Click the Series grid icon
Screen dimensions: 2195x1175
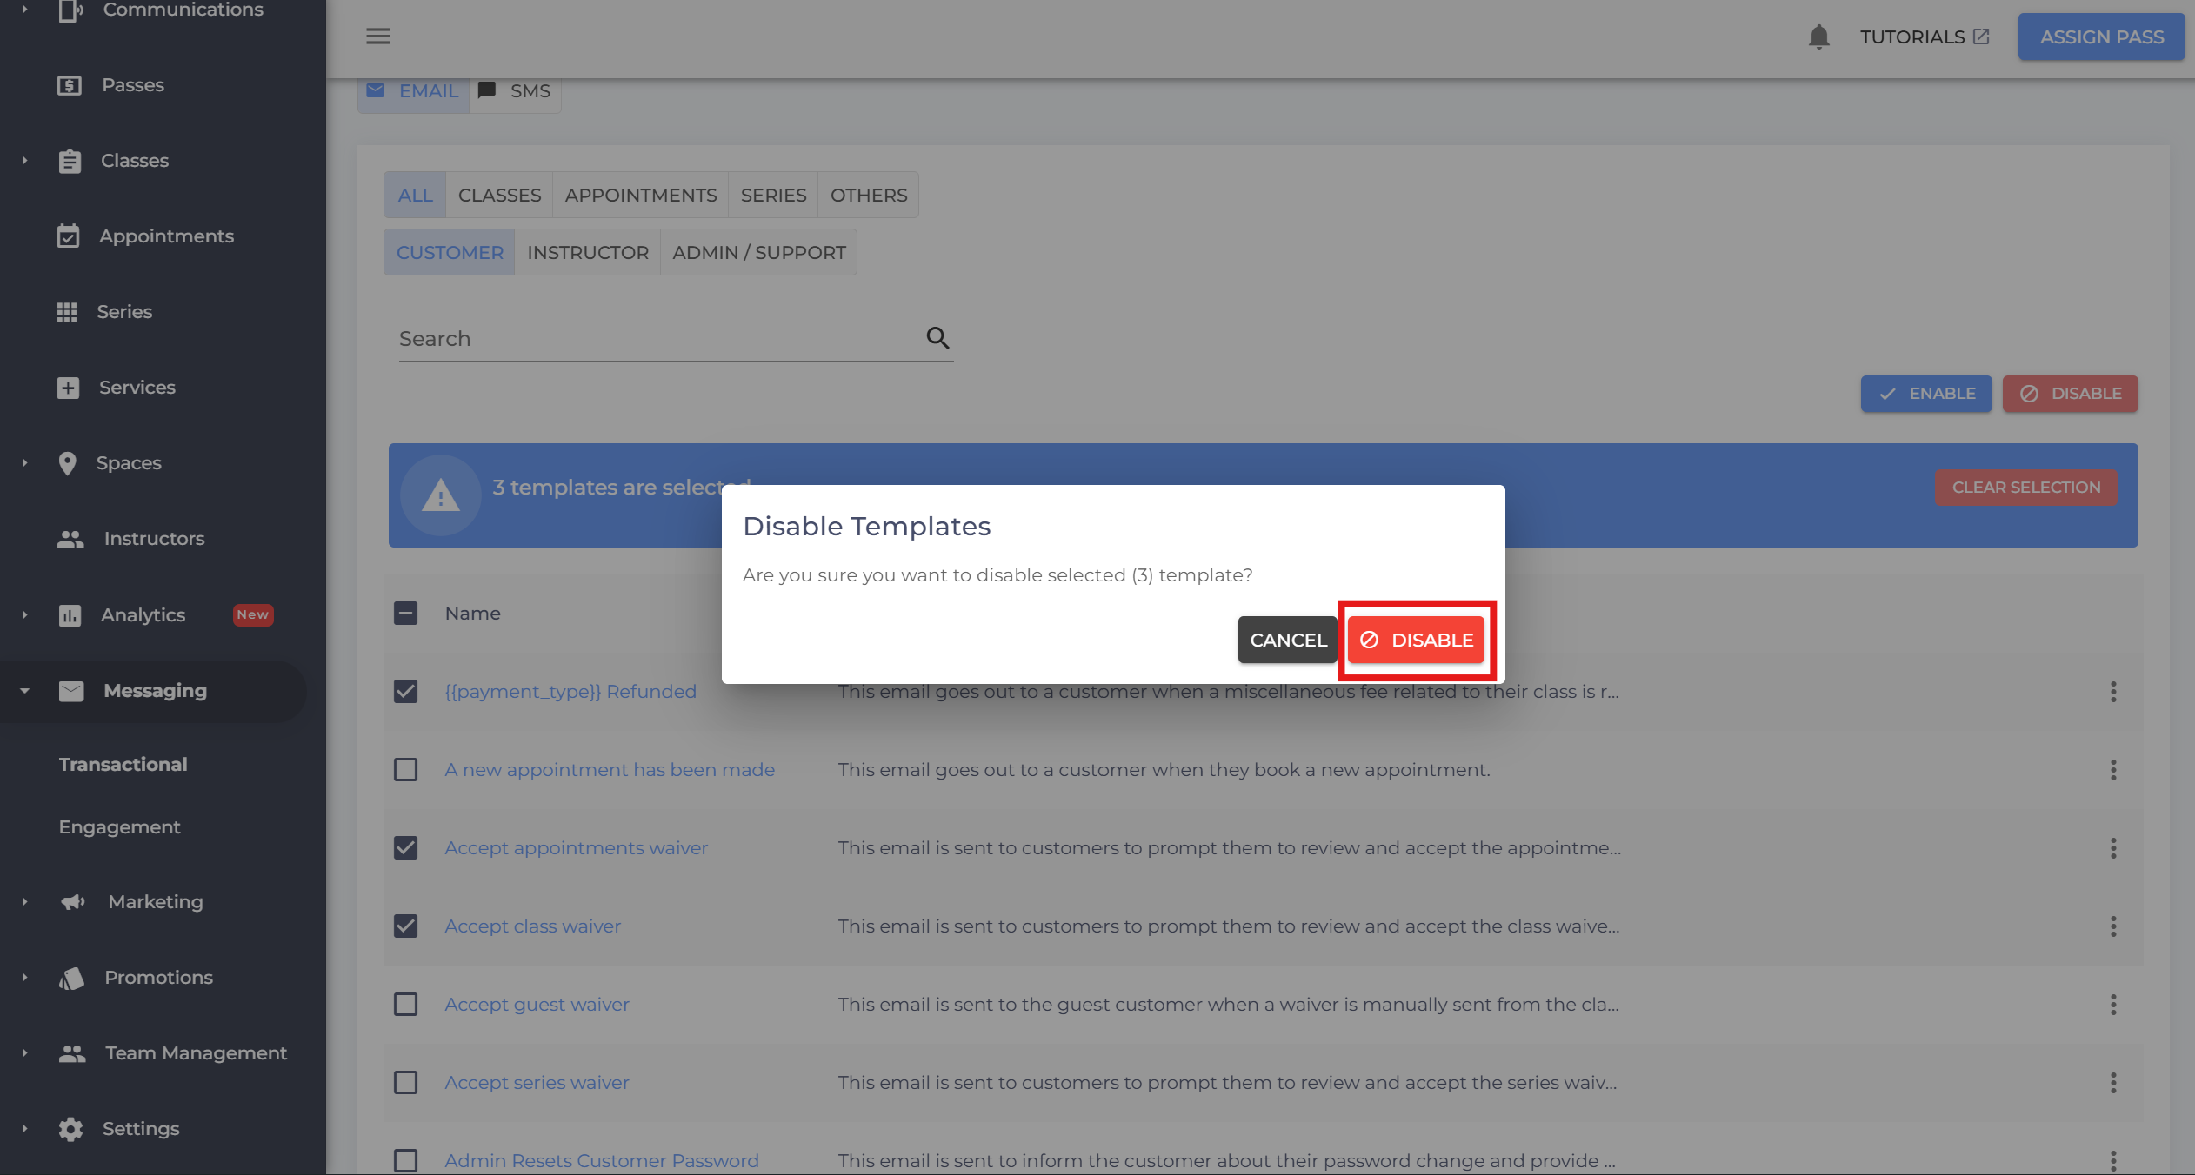point(67,312)
